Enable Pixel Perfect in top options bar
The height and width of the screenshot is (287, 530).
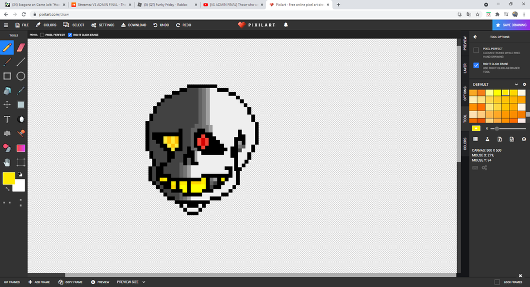(x=42, y=35)
